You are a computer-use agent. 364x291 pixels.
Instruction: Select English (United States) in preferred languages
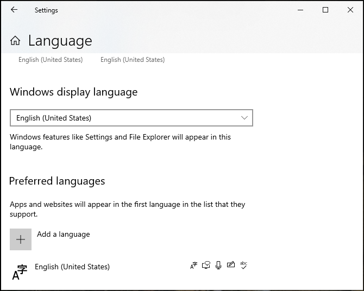[72, 267]
